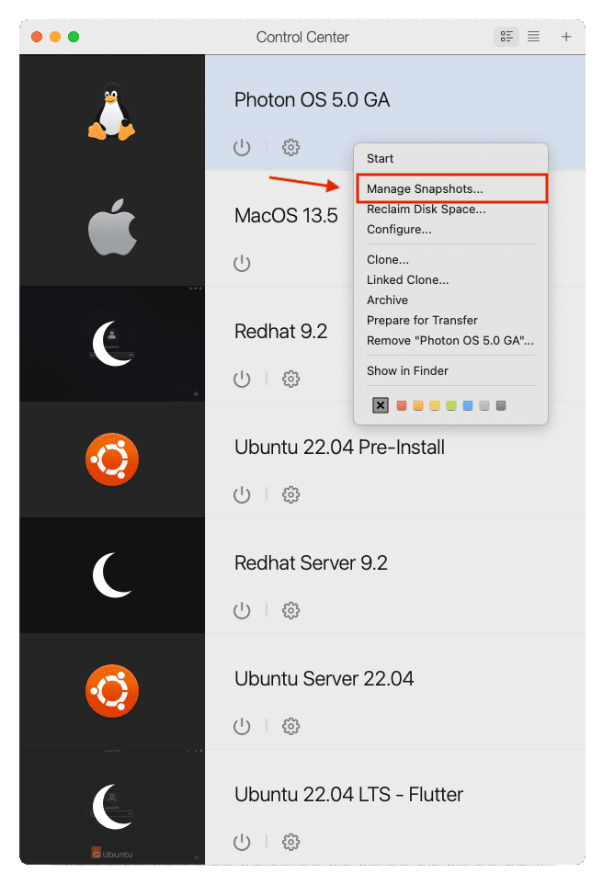603x884 pixels.
Task: Select the Photon OS 5.0 GA name
Action: [x=312, y=100]
